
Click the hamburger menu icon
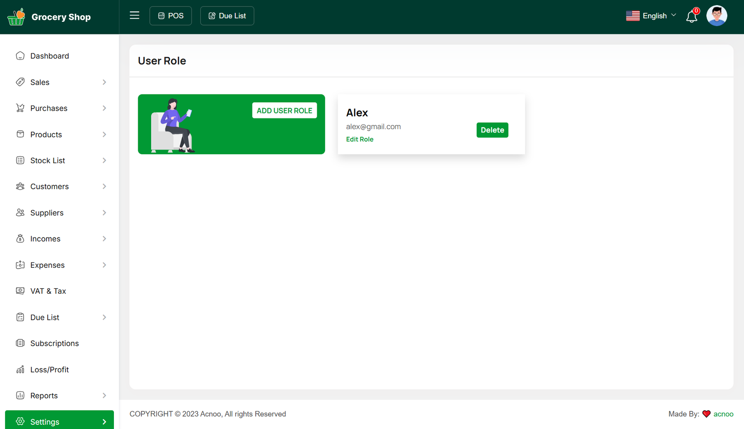134,15
